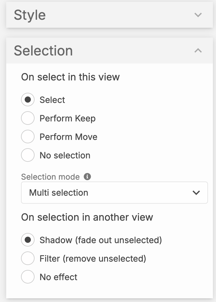The image size is (216, 302).
Task: Choose the Select radio button
Action: 28,100
